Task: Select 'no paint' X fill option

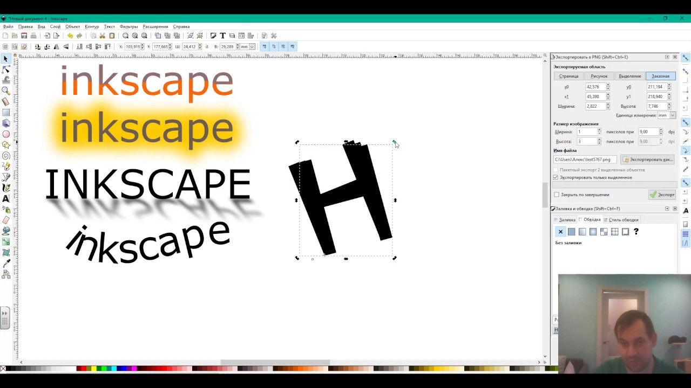Action: [560, 232]
